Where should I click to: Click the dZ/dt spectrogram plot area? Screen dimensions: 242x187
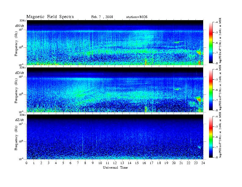115,137
